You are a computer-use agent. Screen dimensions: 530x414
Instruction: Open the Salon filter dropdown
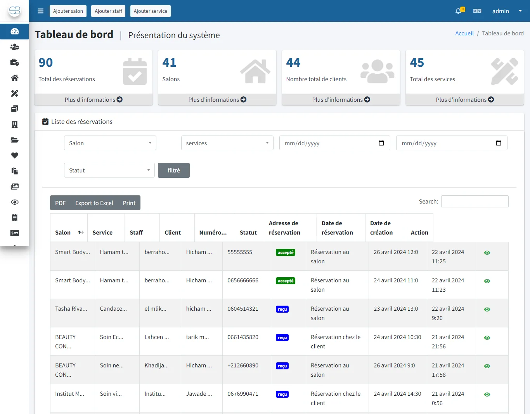pyautogui.click(x=110, y=143)
